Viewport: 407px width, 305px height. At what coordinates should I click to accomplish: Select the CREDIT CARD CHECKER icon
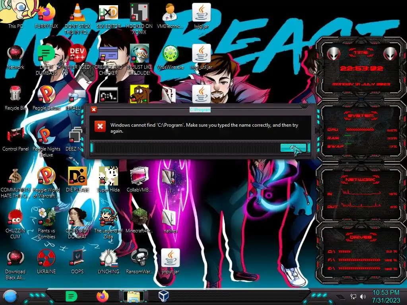[108, 60]
